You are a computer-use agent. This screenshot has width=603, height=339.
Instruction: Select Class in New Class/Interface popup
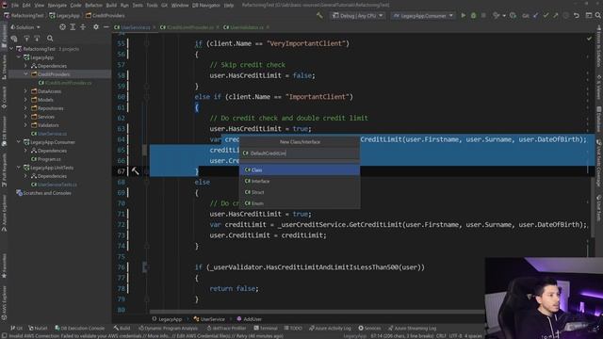pyautogui.click(x=300, y=169)
